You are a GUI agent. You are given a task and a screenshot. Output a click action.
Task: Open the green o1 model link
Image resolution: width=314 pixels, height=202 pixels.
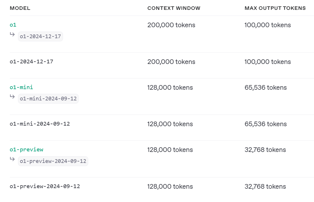tap(13, 25)
